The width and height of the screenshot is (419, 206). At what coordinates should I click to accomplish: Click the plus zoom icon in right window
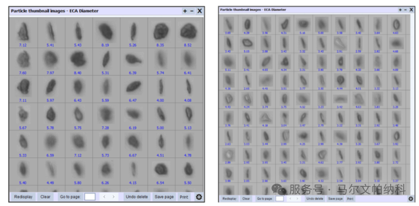click(400, 10)
